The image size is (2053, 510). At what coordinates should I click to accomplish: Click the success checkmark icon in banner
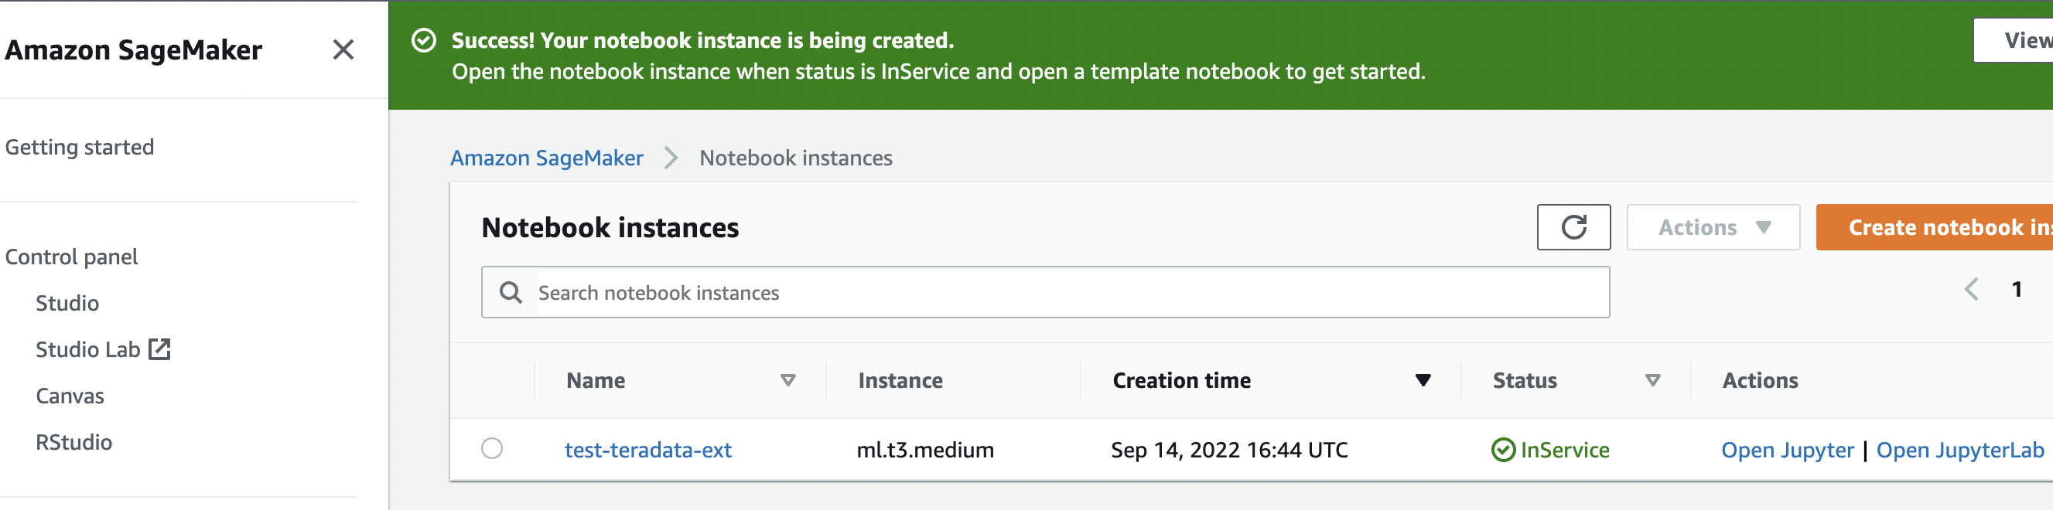424,39
